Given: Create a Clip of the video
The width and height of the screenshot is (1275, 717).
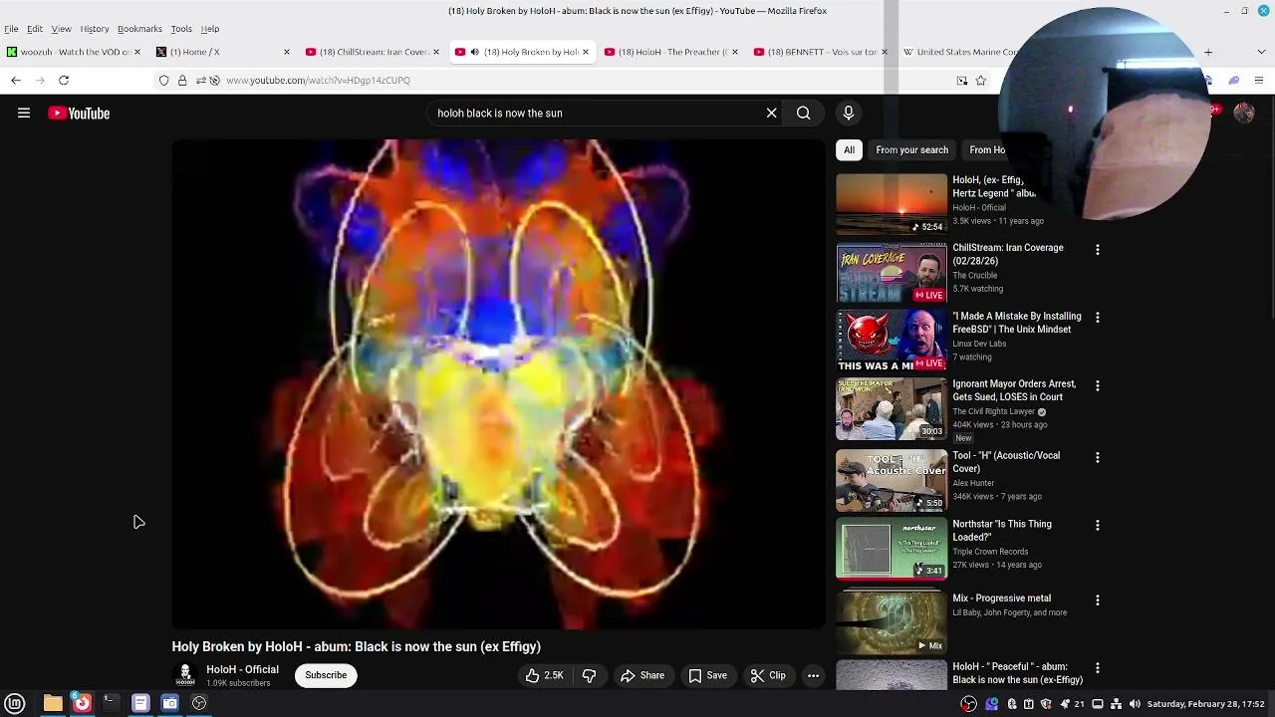Looking at the screenshot, I should pos(768,675).
